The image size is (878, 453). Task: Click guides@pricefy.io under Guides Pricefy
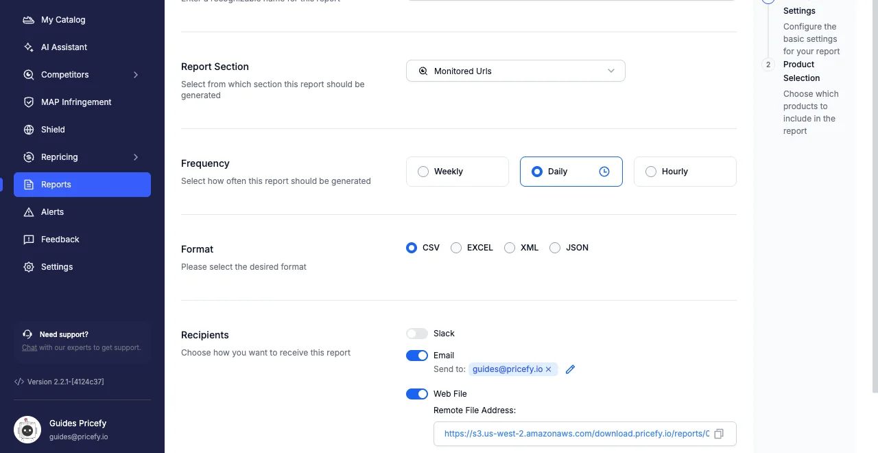tap(78, 437)
